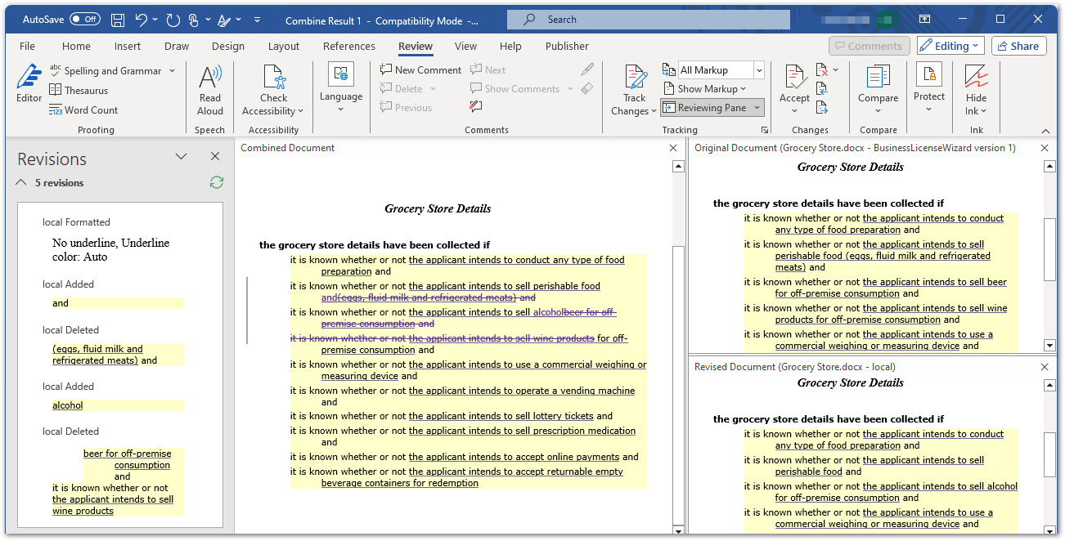This screenshot has width=1065, height=541.
Task: Switch to the Draw tab
Action: pyautogui.click(x=176, y=47)
